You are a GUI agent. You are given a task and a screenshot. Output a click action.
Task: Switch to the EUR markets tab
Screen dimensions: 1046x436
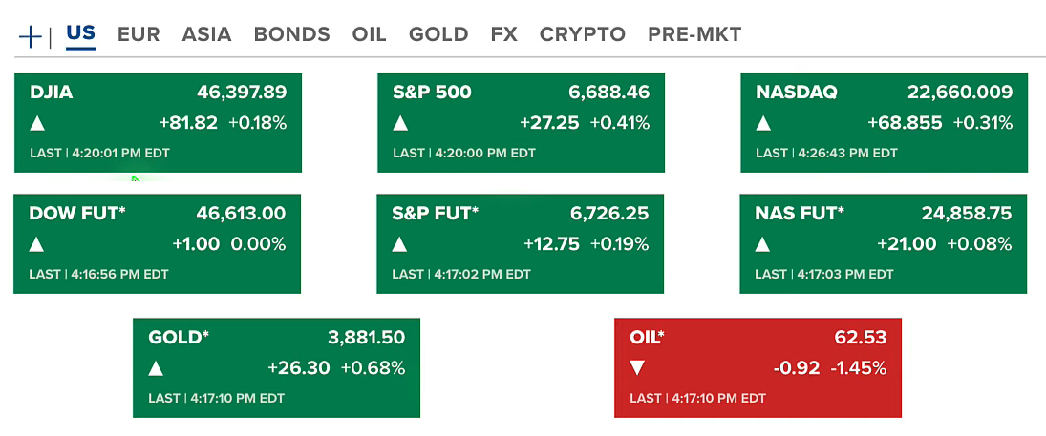click(138, 34)
